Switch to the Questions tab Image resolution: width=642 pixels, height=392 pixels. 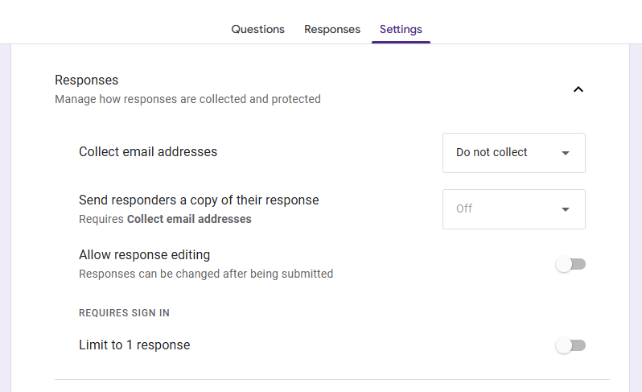click(257, 29)
